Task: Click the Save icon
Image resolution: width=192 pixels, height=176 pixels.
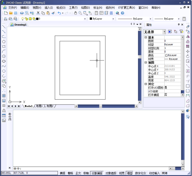Action: click(16, 13)
